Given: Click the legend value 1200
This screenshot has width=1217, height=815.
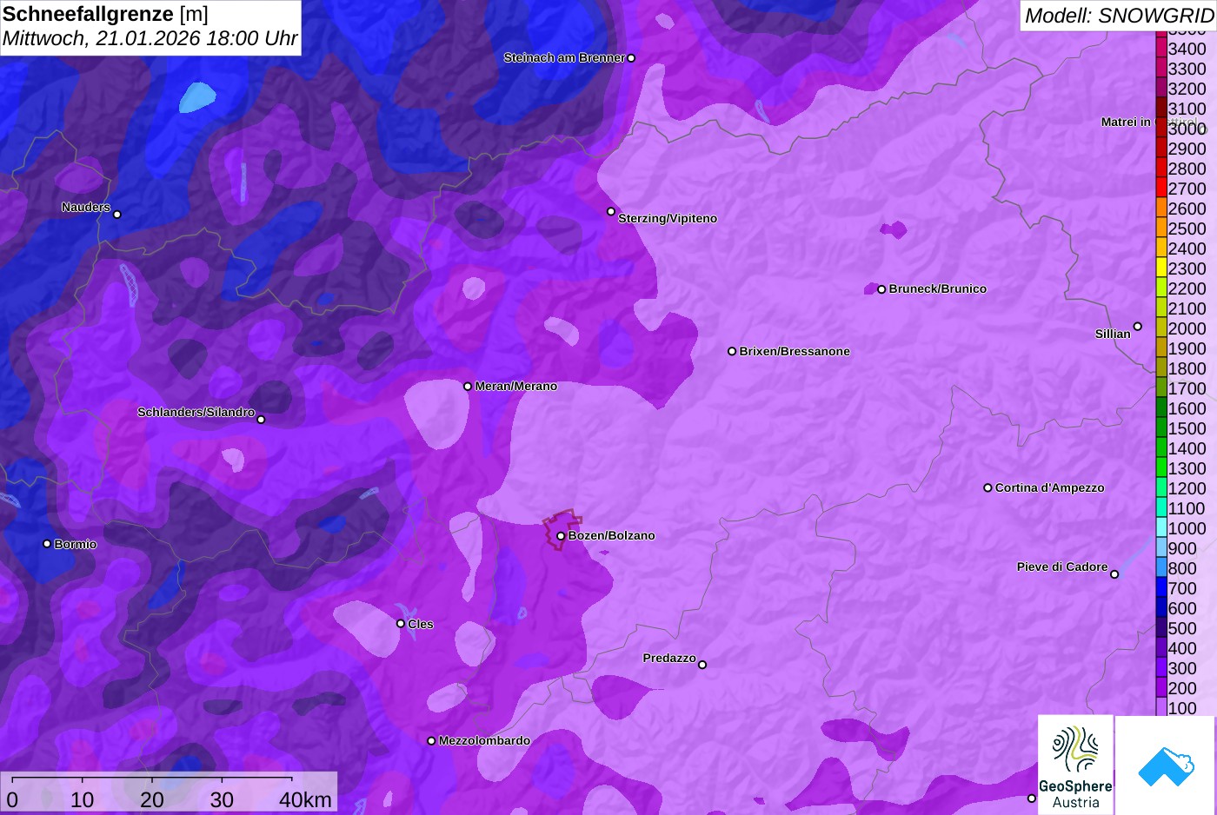Looking at the screenshot, I should pyautogui.click(x=1187, y=488).
